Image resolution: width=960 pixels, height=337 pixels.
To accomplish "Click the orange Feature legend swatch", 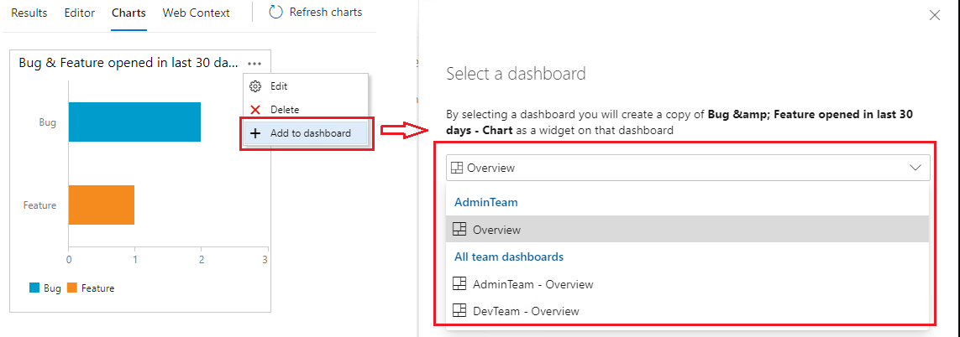I will click(72, 288).
